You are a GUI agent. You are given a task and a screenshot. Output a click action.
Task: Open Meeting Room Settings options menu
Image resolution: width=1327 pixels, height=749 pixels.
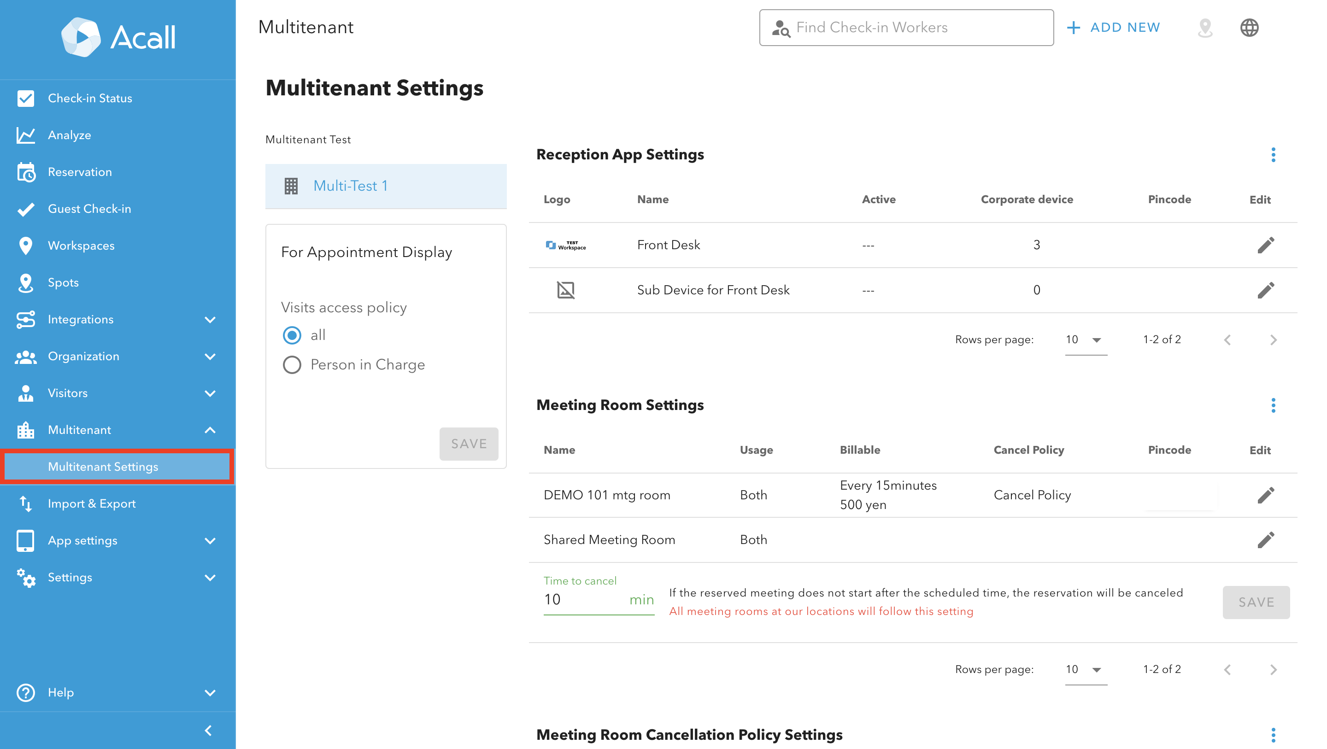tap(1274, 405)
